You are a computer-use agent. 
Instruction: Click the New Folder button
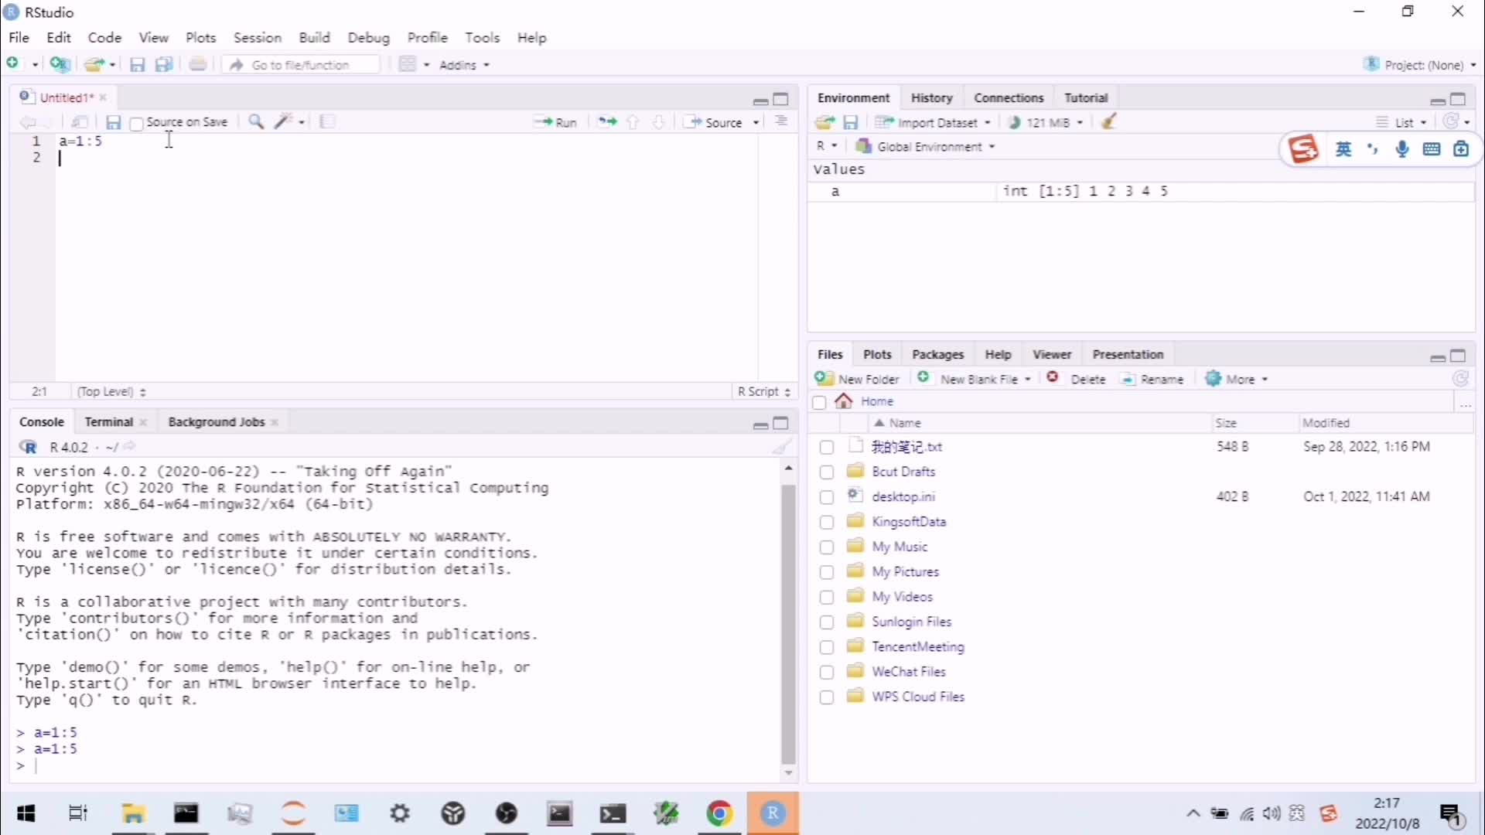click(857, 379)
